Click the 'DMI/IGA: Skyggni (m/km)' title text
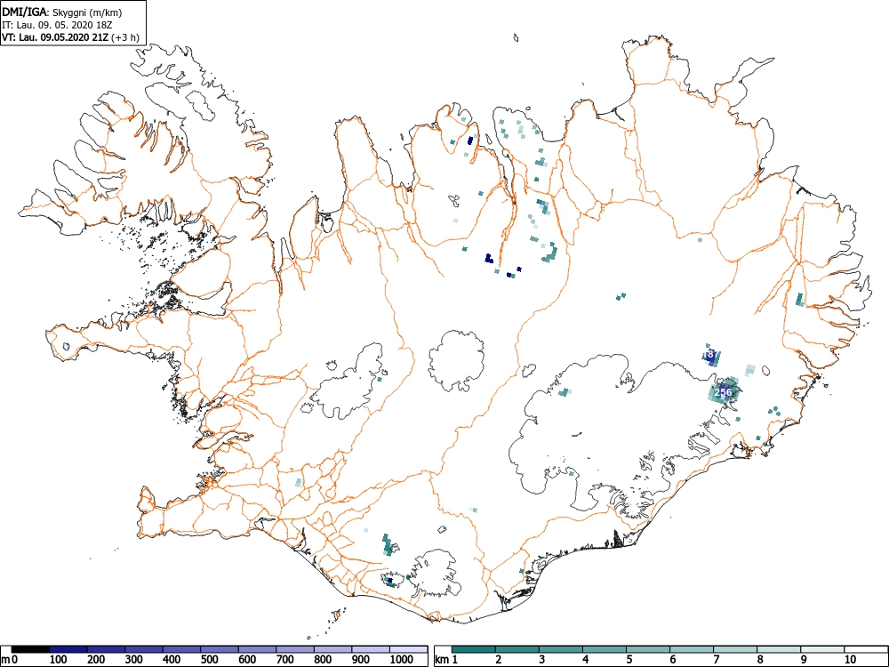889x667 pixels. click(62, 12)
